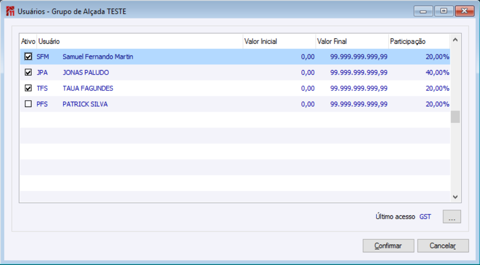Uncheck Ativo for JONAS PALUDO
The width and height of the screenshot is (480, 265).
pos(28,72)
